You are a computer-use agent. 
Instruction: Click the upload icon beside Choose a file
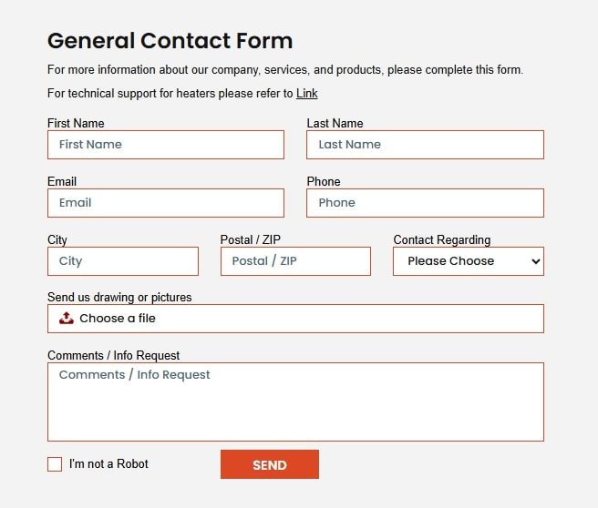coord(67,318)
